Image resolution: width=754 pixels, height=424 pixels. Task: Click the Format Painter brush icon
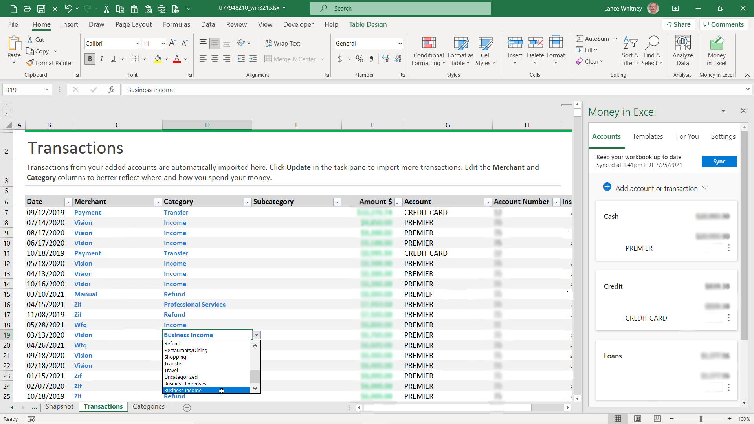pyautogui.click(x=30, y=63)
